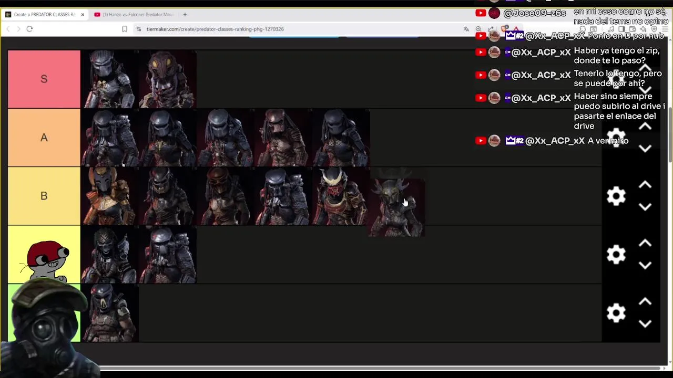Select the orange-eyed masked predator in S tier
The image size is (673, 378).
pos(167,79)
